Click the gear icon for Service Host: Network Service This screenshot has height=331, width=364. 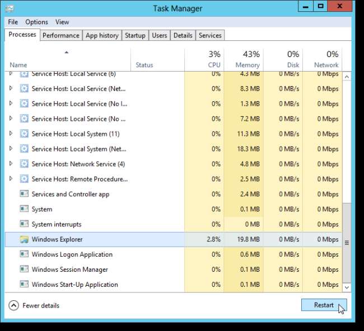click(x=24, y=164)
